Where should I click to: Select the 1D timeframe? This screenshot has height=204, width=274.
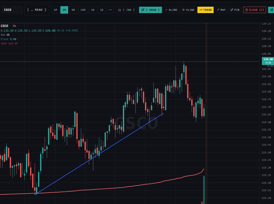(102, 10)
